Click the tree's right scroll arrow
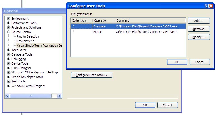The height and width of the screenshot is (115, 217). pos(60,96)
